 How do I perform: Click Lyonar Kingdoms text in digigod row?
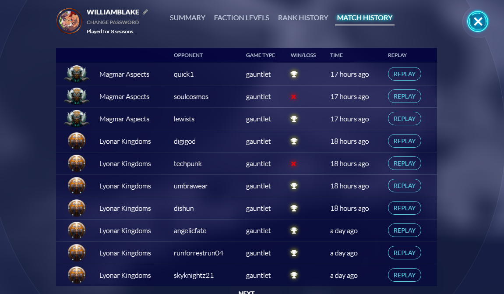click(x=125, y=142)
